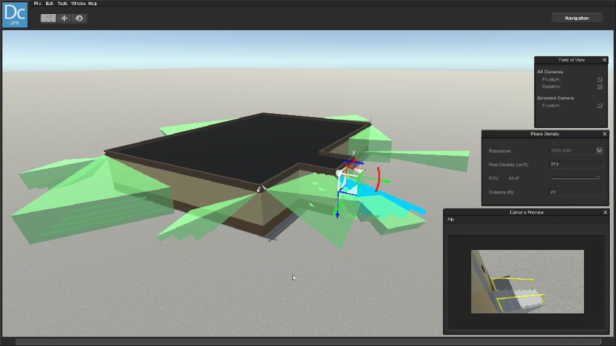Click the Navigation button

tap(577, 18)
